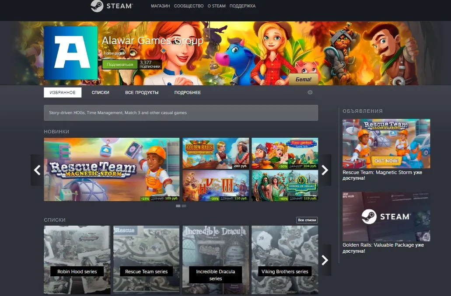Open the Rescue Team series list
The width and height of the screenshot is (451, 296).
click(147, 260)
